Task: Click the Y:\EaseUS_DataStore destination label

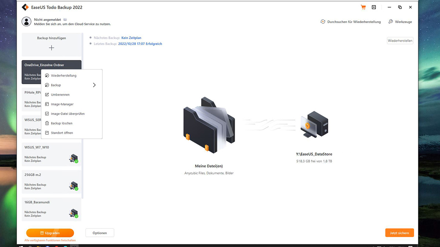Action: tap(314, 154)
